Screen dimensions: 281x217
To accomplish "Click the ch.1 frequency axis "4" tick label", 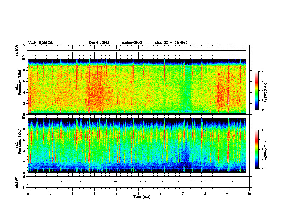I will (24, 93).
